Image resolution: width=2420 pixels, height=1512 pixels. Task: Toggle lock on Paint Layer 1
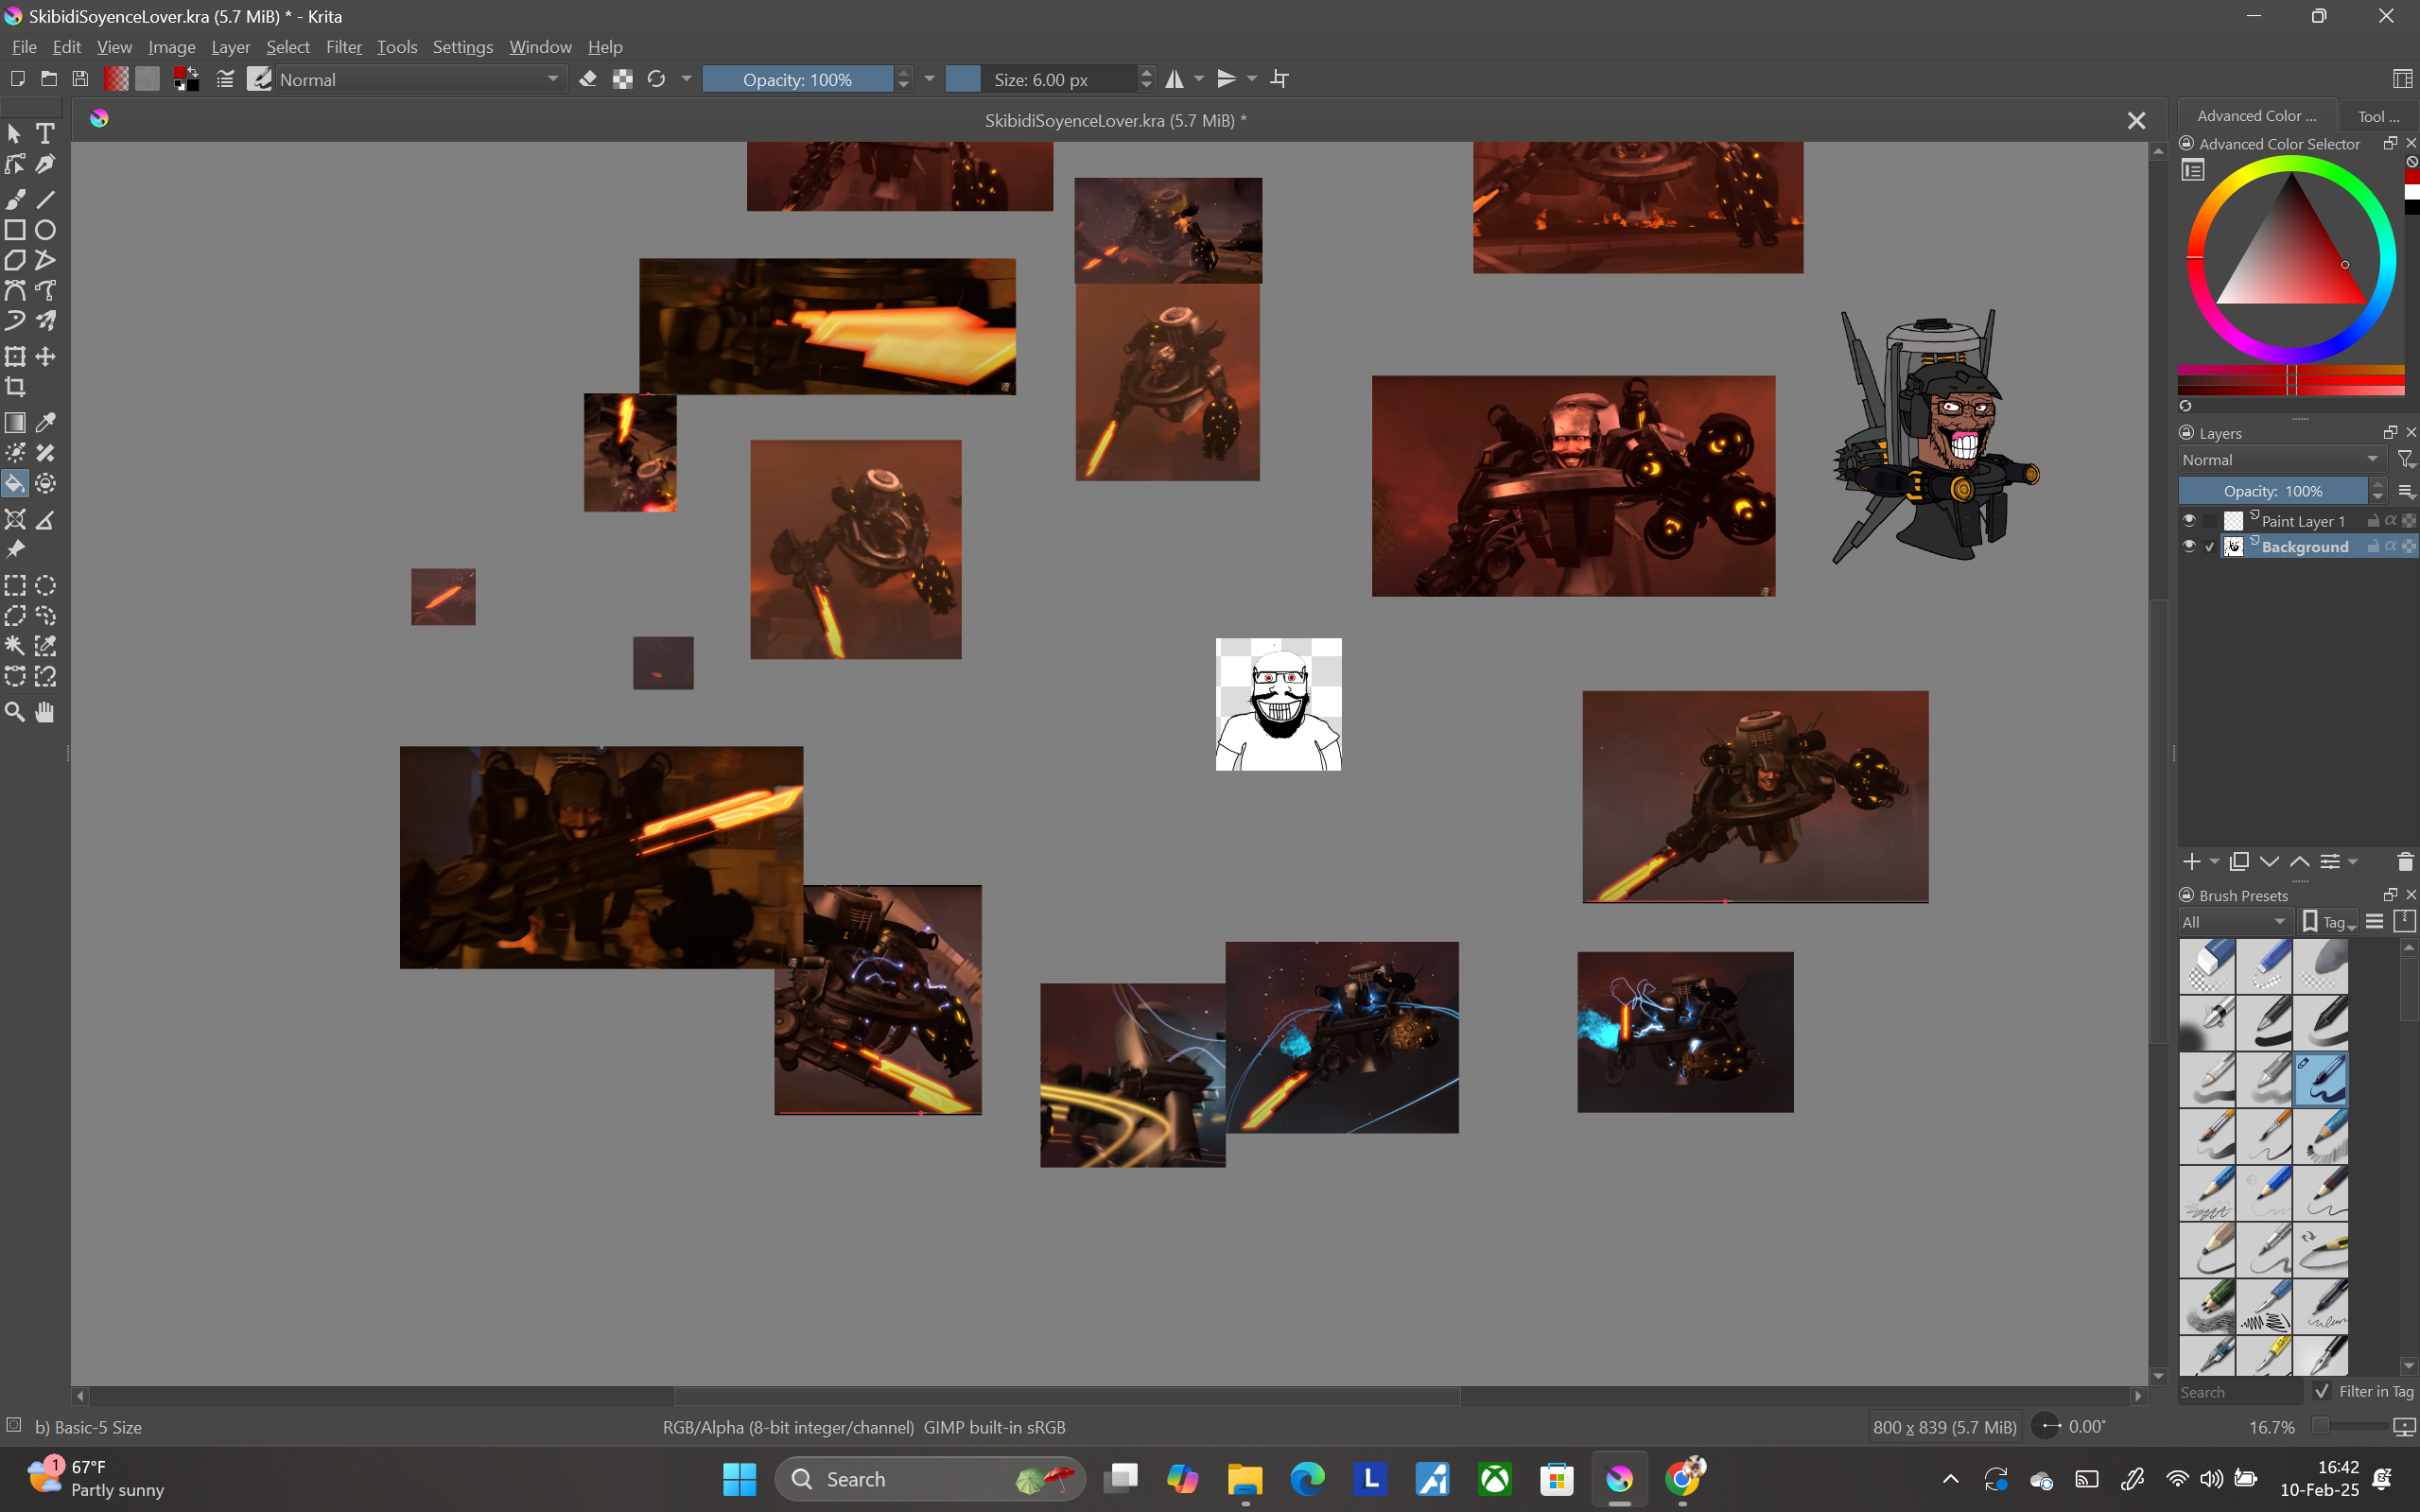click(2373, 521)
